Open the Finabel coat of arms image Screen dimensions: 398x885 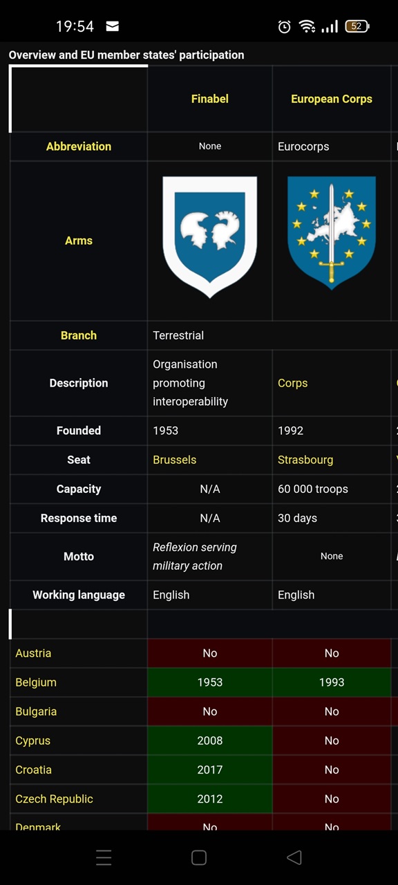tap(209, 237)
